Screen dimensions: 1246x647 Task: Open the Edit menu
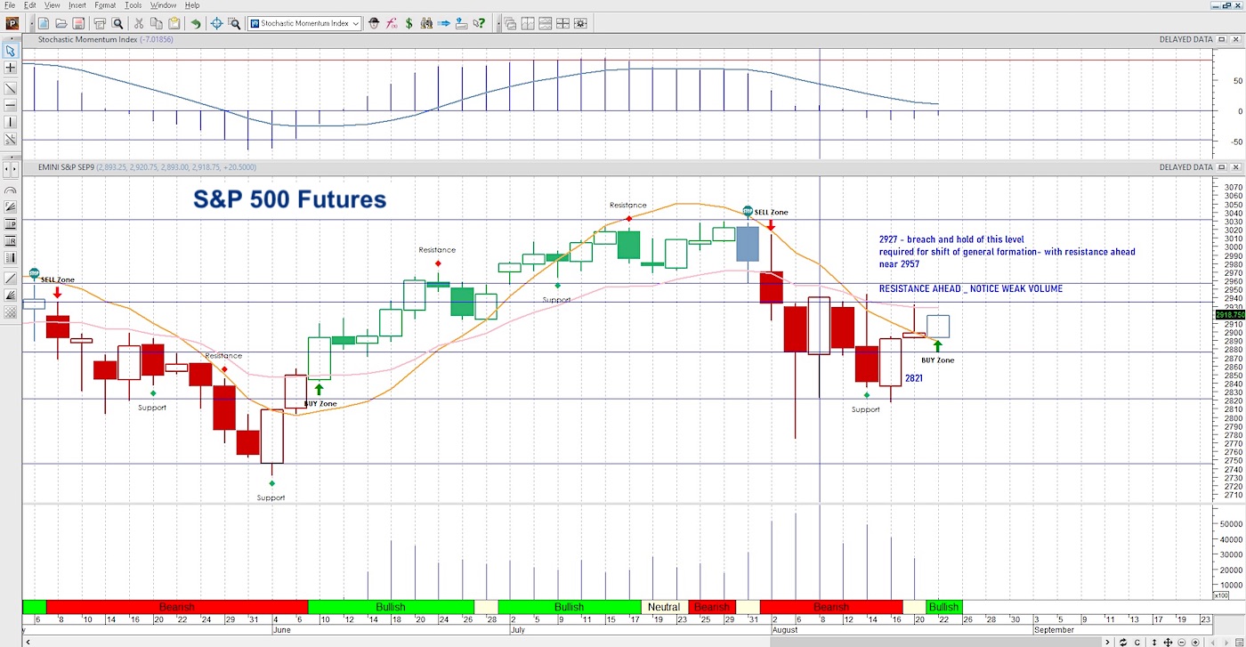pos(30,5)
